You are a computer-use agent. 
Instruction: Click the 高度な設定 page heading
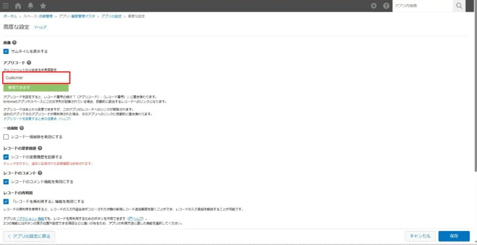[16, 27]
